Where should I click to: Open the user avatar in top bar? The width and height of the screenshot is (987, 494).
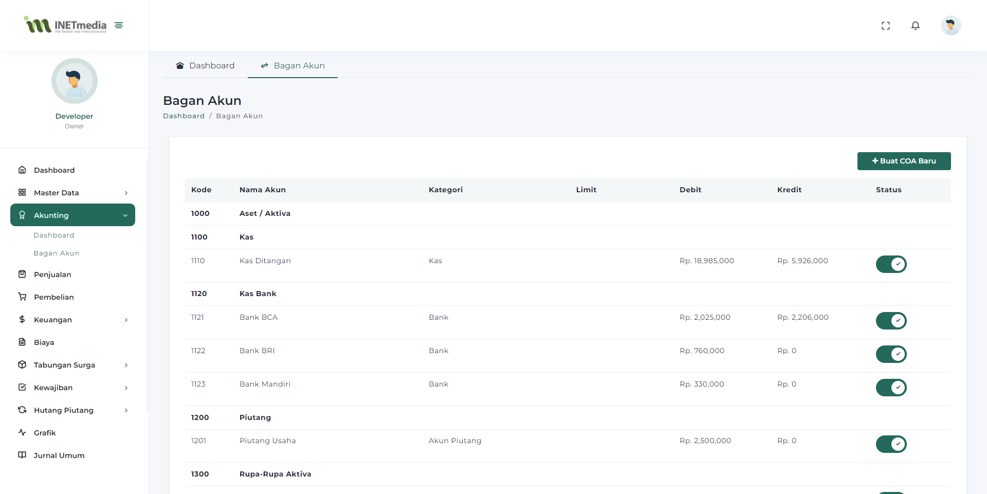951,26
